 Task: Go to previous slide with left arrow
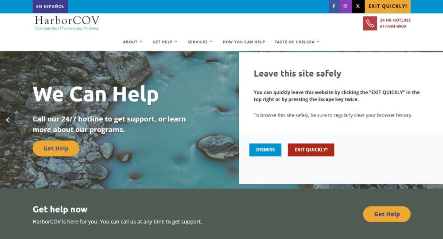coord(8,120)
